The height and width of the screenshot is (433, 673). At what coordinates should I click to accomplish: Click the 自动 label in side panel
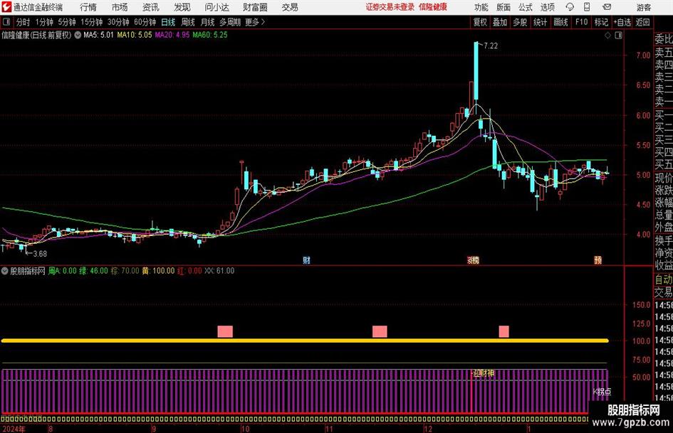664,279
